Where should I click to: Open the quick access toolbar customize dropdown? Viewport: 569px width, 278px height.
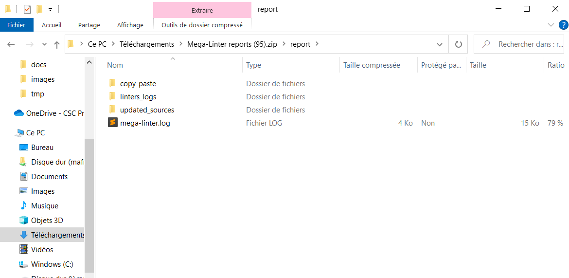(x=50, y=9)
